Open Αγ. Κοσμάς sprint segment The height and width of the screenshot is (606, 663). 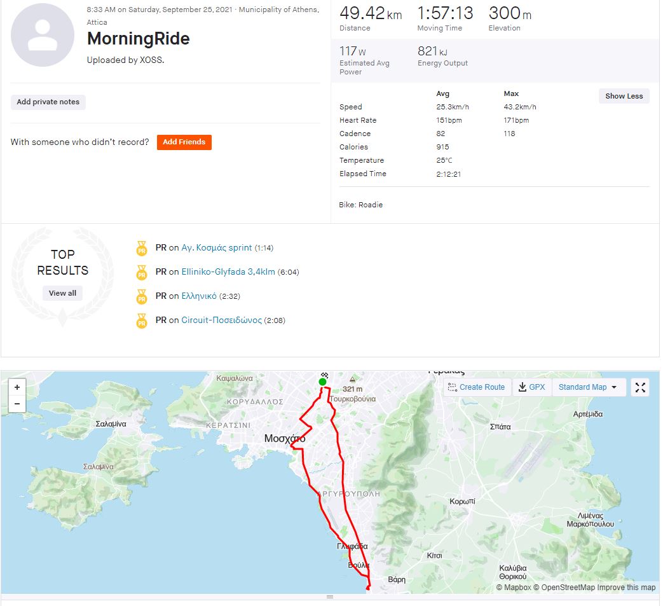216,248
